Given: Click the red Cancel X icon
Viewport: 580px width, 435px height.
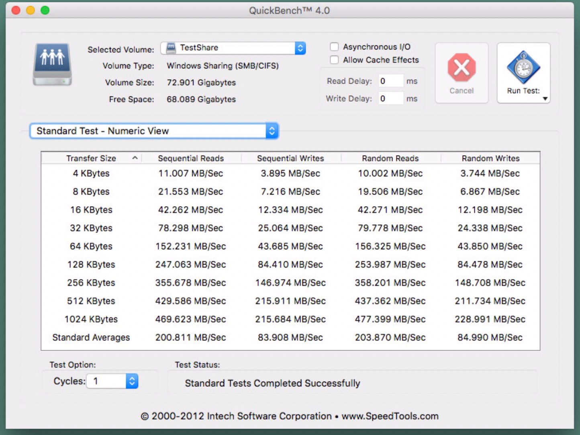Looking at the screenshot, I should click(462, 67).
